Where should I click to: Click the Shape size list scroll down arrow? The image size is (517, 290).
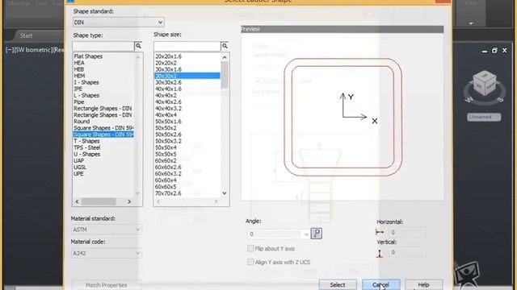point(225,193)
